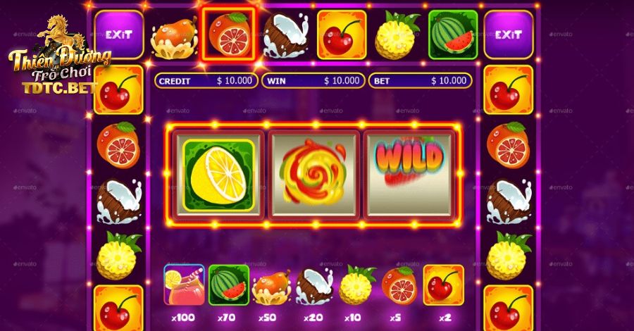Click the left purple EXIT button
This screenshot has width=634, height=331.
[119, 35]
